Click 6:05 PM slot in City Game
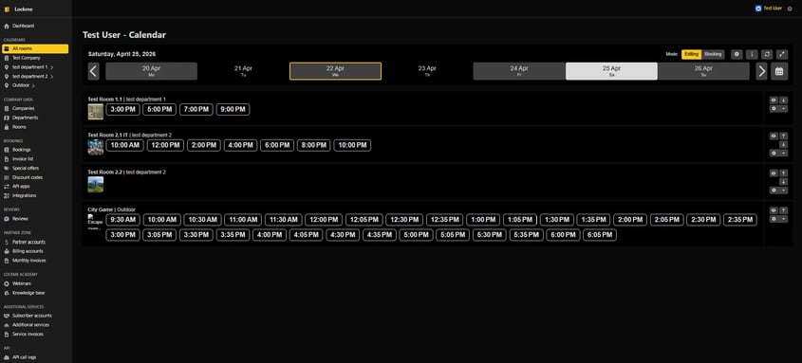 [x=600, y=235]
